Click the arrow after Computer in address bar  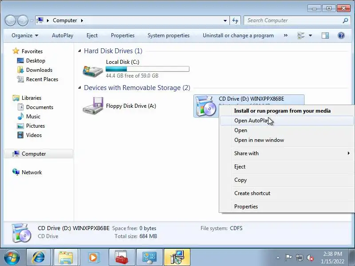point(82,20)
